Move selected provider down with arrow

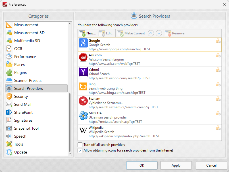click(x=159, y=33)
